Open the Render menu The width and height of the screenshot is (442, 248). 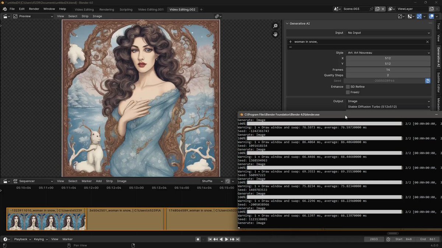click(34, 9)
